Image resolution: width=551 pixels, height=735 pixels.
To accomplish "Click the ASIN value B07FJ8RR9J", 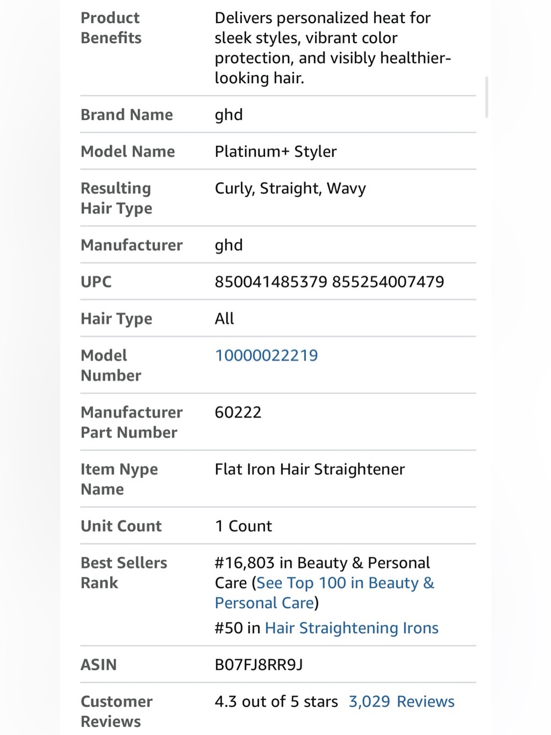I will pos(258,665).
